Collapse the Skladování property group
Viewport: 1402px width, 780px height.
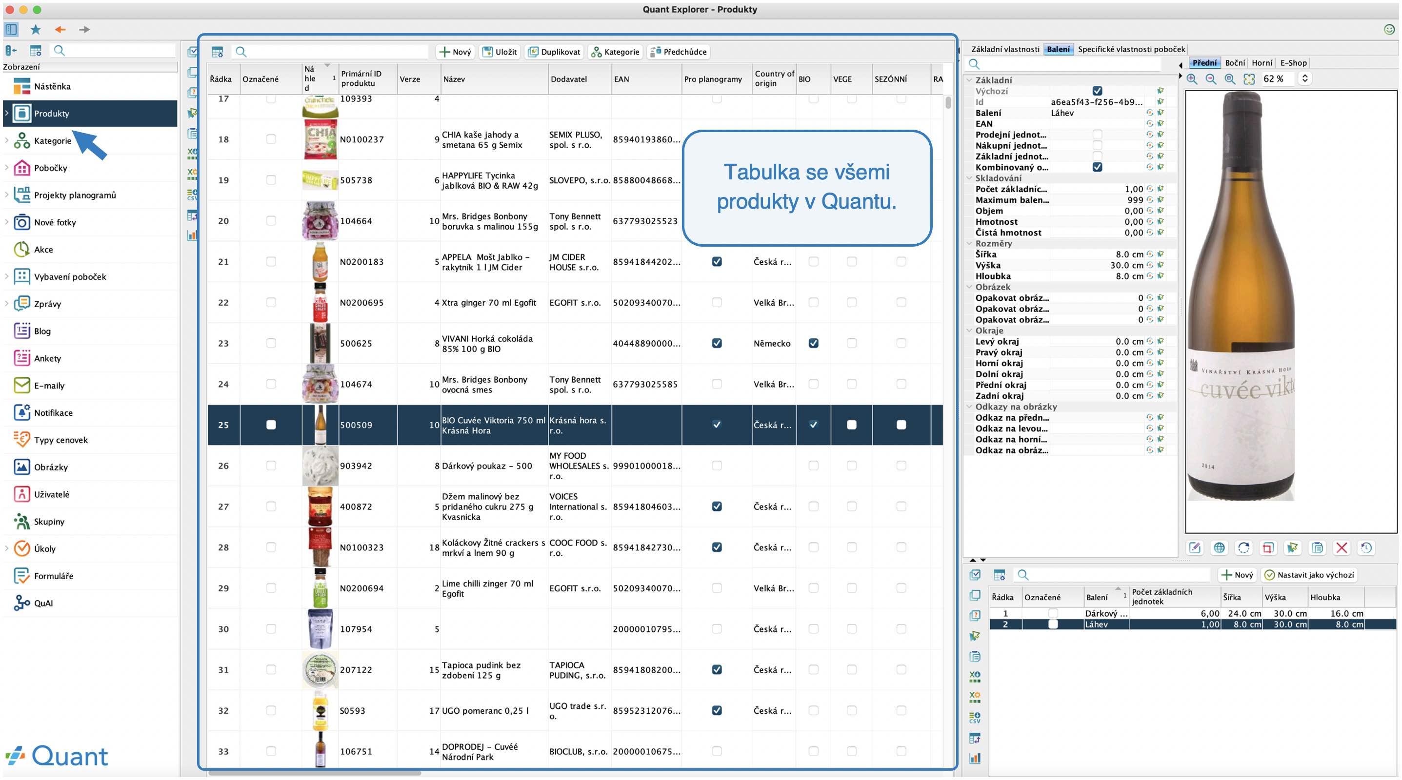tap(969, 178)
